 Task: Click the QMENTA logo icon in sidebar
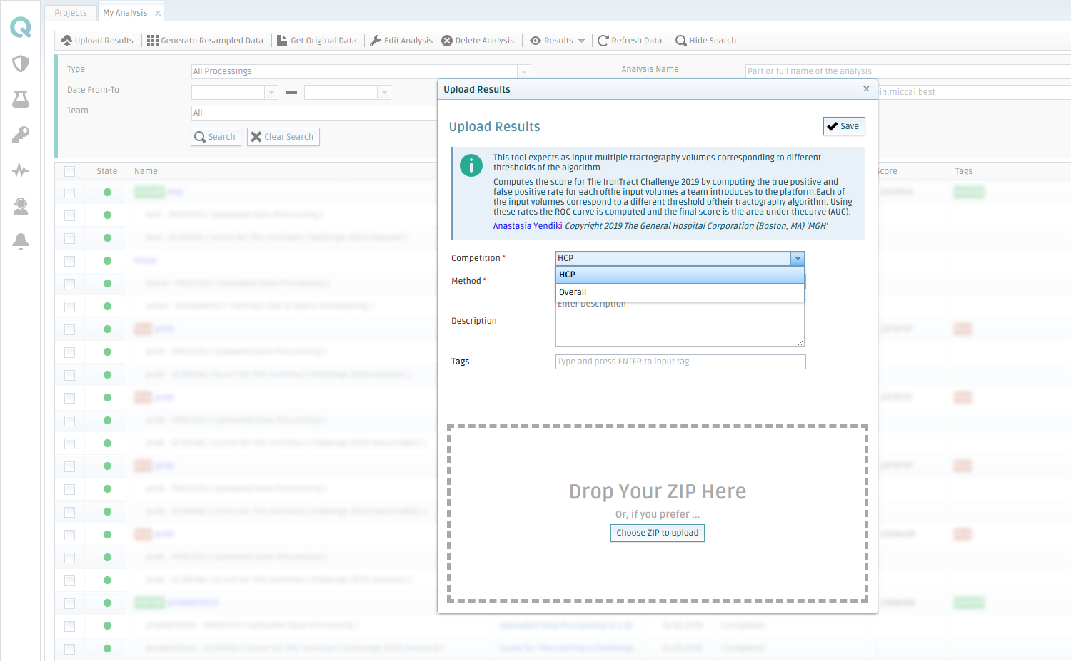coord(21,28)
